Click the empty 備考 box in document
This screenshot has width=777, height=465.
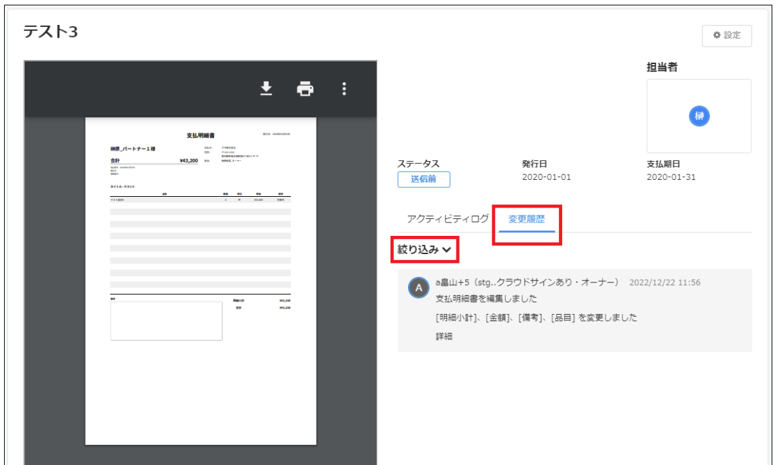[166, 321]
